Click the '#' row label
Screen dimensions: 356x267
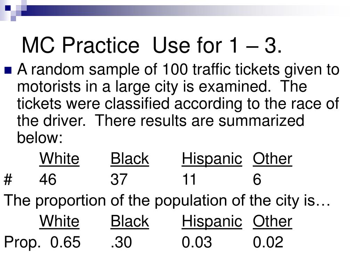click(x=8, y=179)
